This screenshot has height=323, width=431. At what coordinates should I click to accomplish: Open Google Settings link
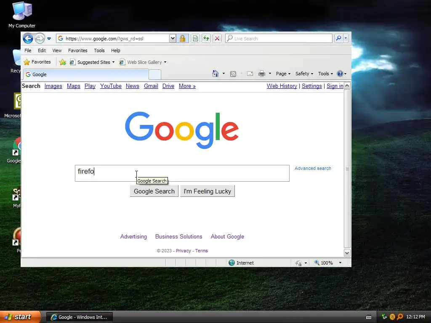tap(312, 86)
